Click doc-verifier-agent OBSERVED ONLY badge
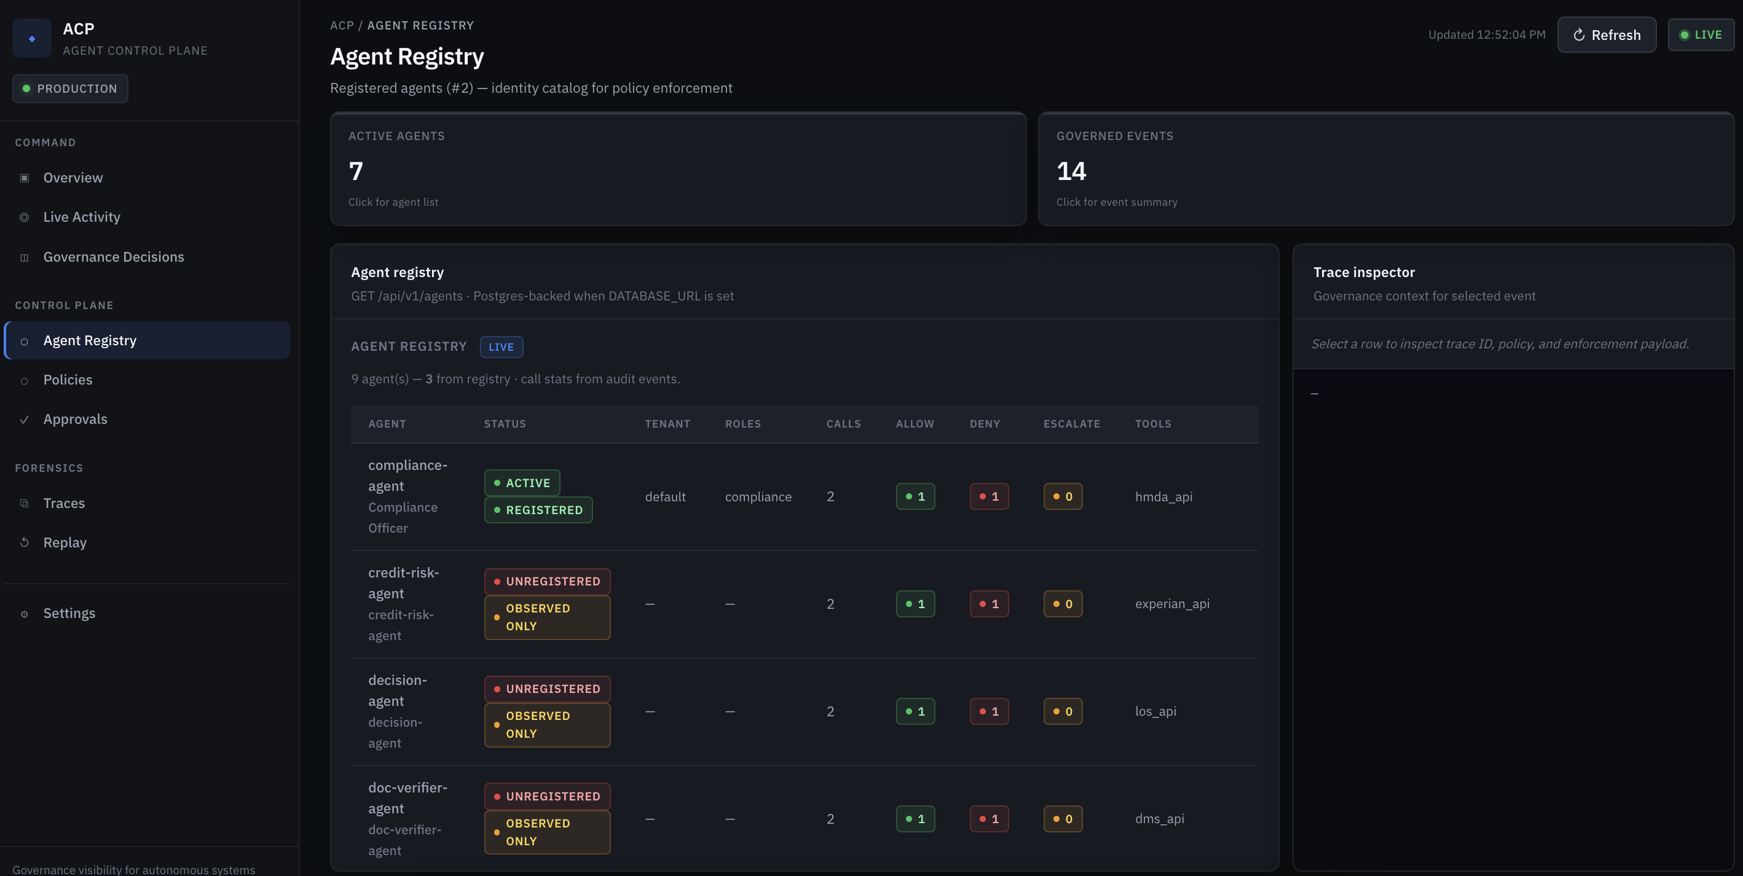 tap(547, 833)
